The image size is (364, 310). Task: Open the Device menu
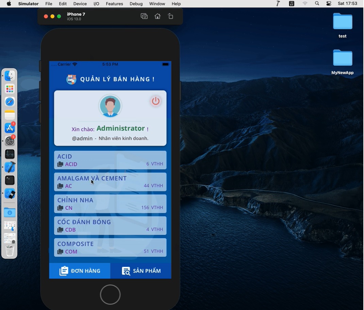[x=80, y=4]
